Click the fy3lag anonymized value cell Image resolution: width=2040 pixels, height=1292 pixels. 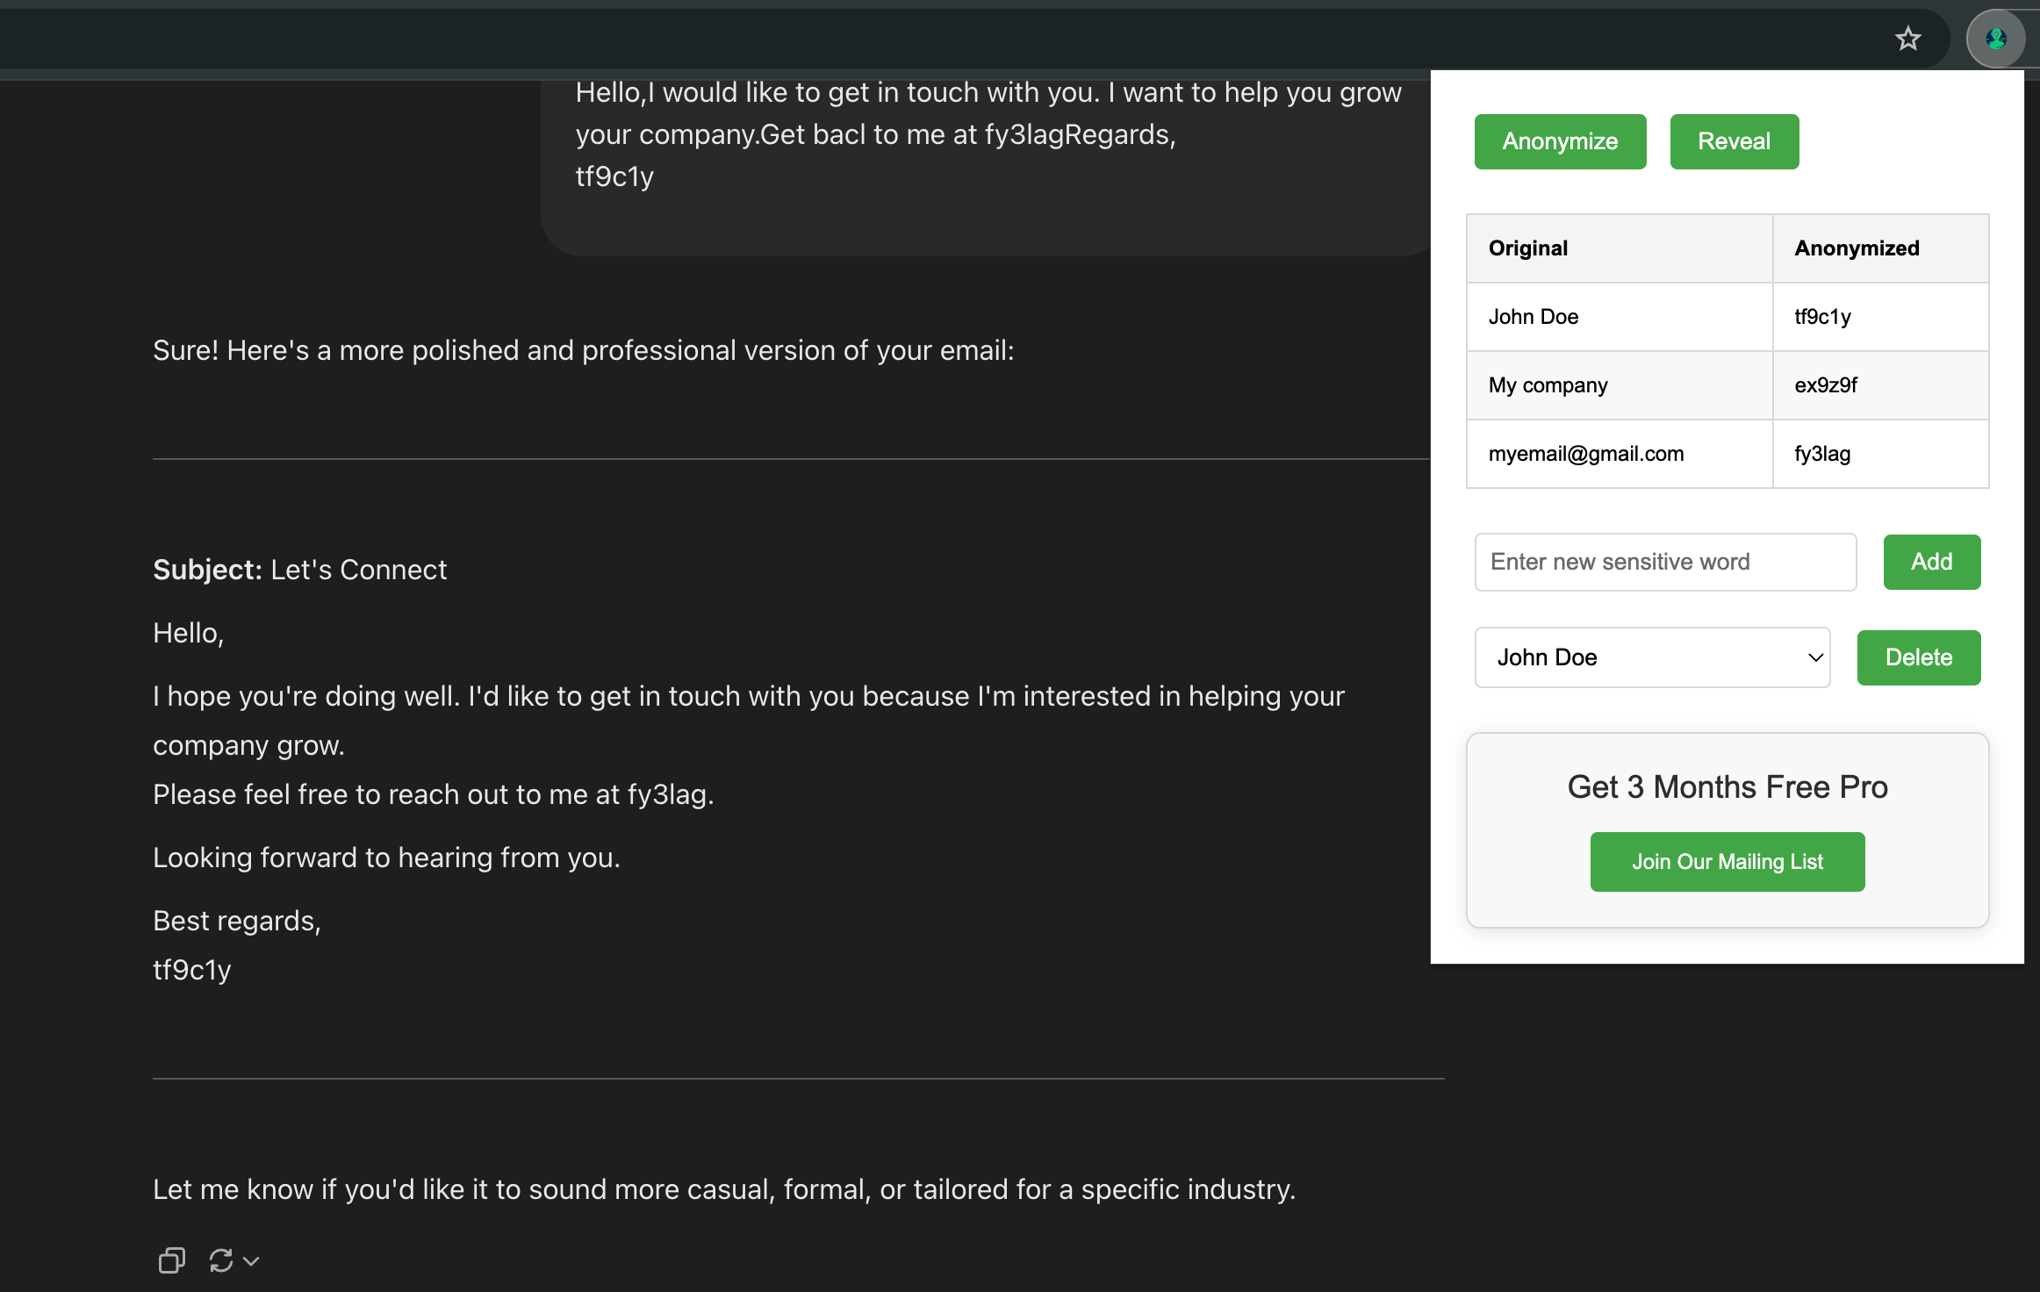pyautogui.click(x=1879, y=454)
